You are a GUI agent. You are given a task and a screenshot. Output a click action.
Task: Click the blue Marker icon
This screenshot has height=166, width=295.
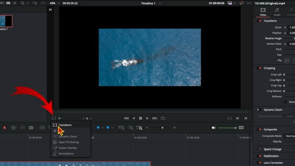108,128
